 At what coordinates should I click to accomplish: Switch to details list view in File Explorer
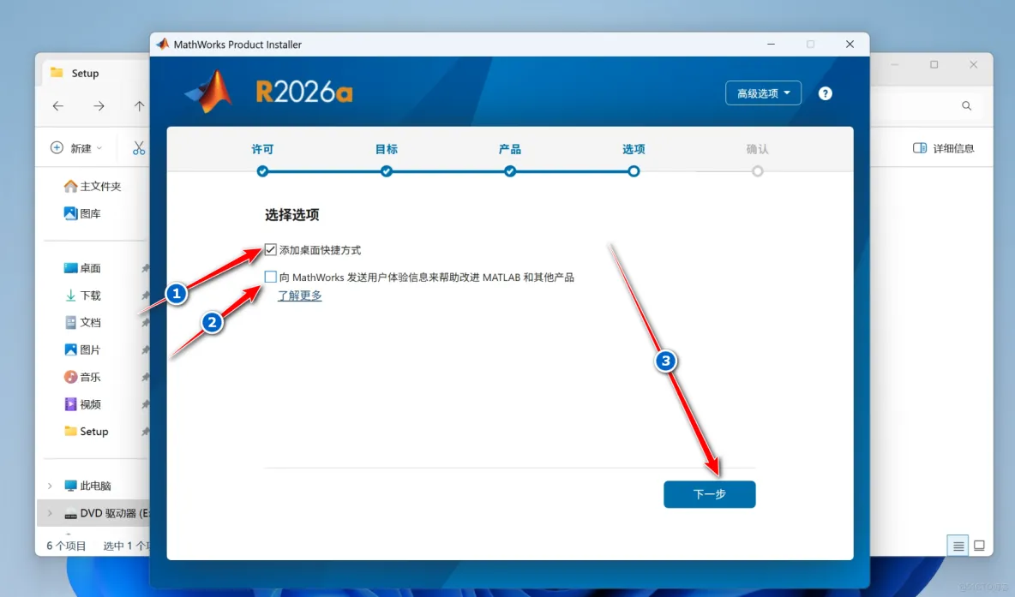[958, 546]
